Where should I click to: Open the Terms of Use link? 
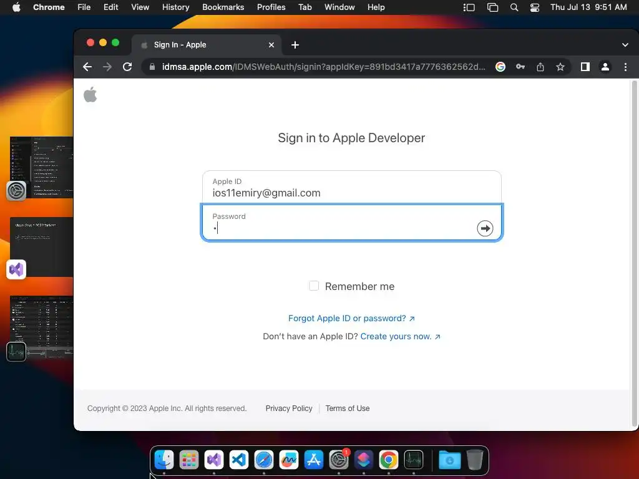pyautogui.click(x=347, y=408)
